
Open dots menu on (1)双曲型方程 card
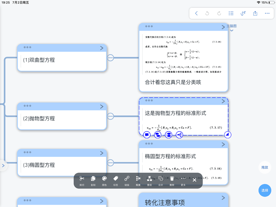[27, 47]
